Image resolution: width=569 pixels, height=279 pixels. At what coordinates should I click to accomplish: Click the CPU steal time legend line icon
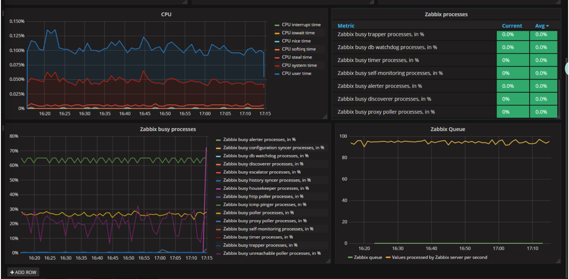point(277,58)
